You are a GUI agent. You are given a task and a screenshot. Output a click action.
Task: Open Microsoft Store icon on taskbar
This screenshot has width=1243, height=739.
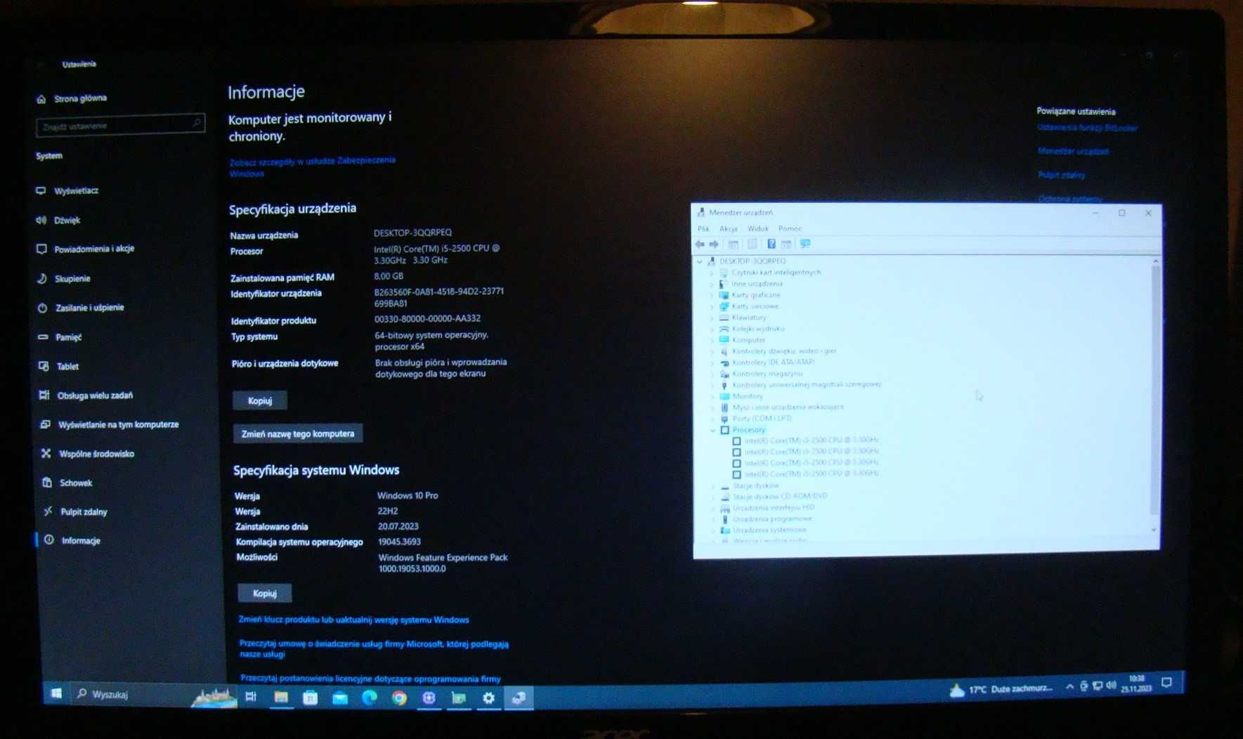310,698
